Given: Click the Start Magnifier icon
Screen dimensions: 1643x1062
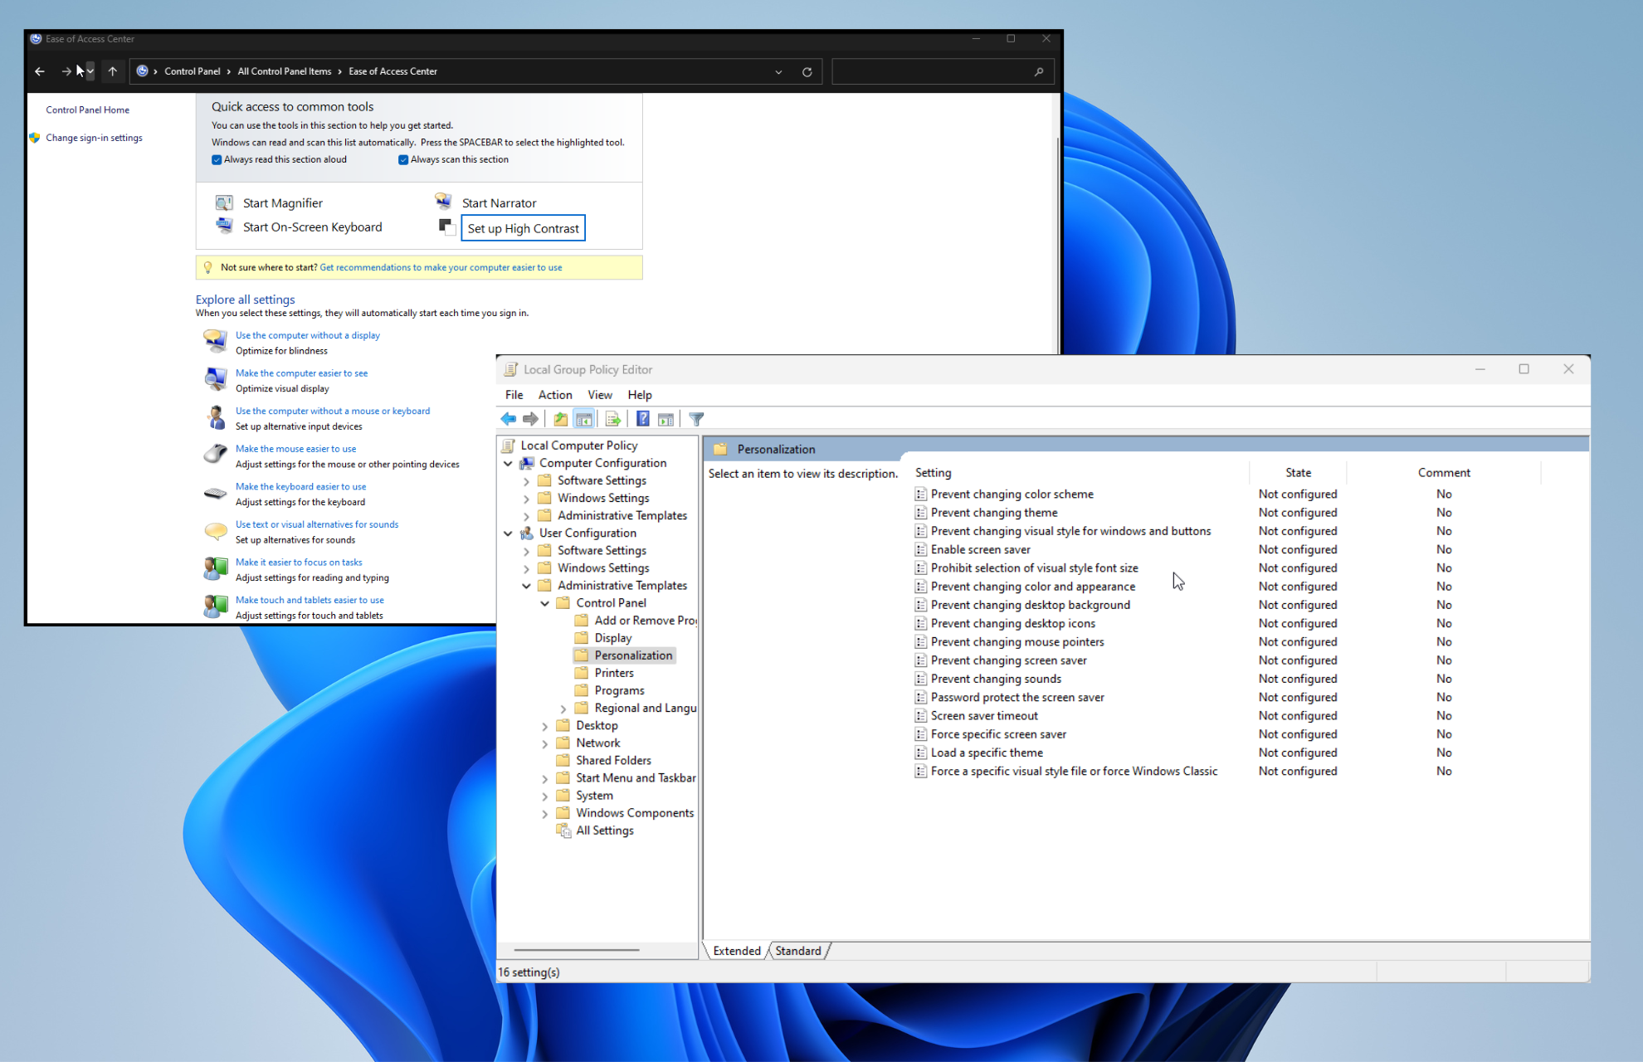Looking at the screenshot, I should point(224,202).
